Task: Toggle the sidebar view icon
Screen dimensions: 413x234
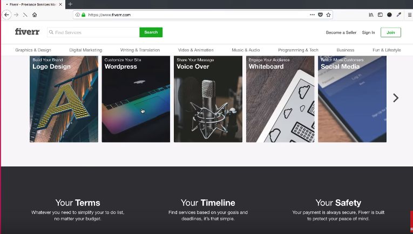Action: pos(380,15)
